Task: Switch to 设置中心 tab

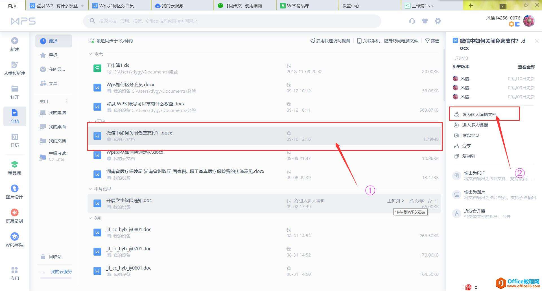Action: coord(370,6)
